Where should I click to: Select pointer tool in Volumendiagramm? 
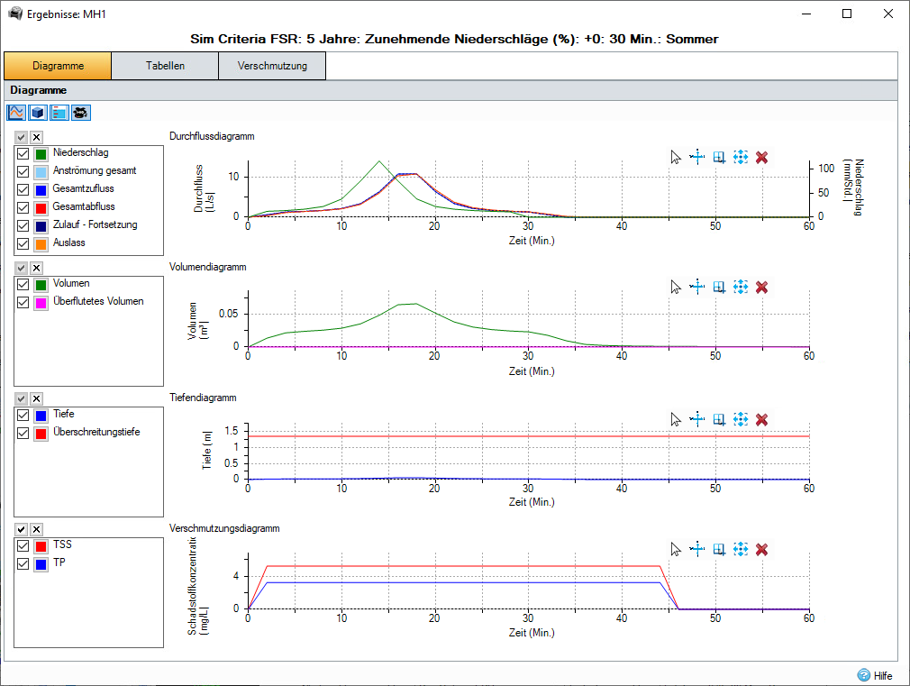676,287
